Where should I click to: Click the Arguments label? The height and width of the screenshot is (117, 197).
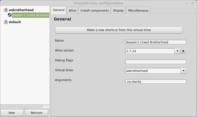click(x=63, y=80)
